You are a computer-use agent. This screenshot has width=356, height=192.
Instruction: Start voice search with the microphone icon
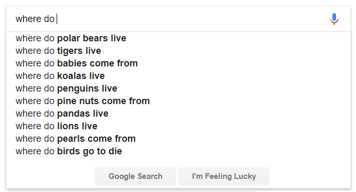tap(334, 19)
